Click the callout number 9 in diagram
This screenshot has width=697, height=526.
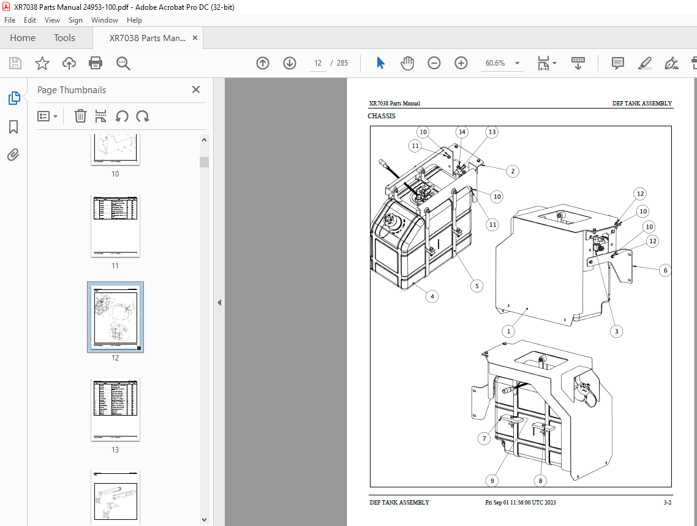[x=492, y=481]
